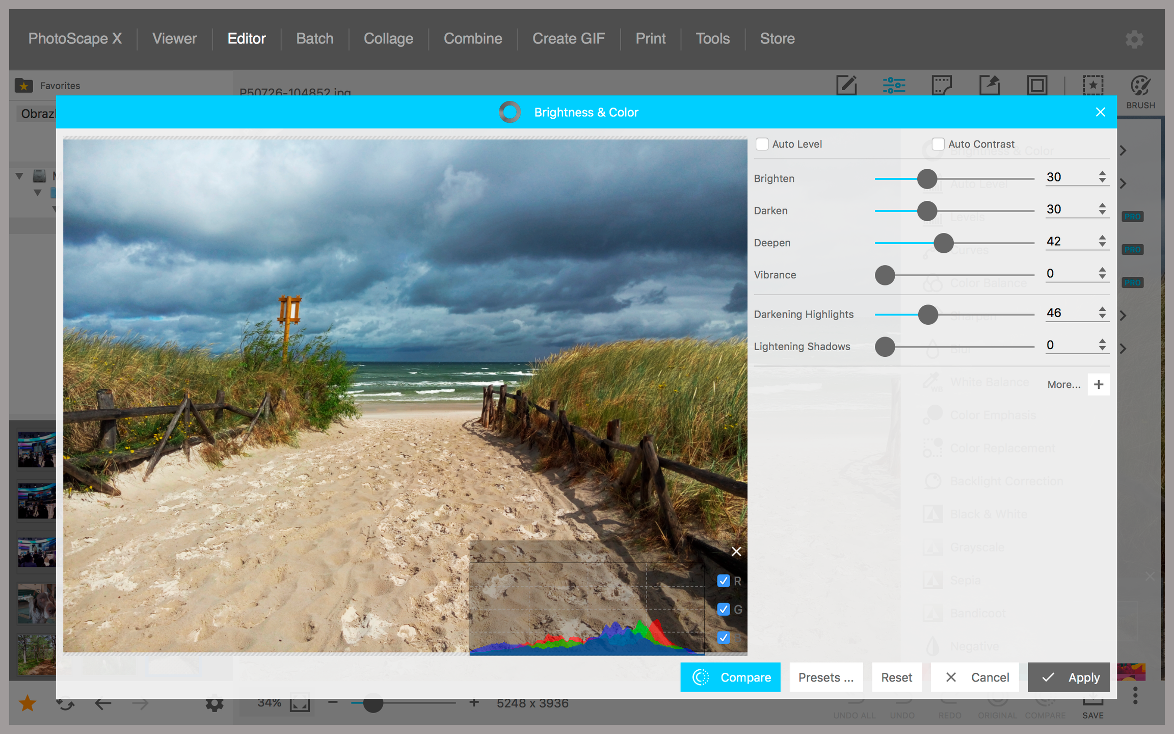
Task: Click the three-dot more options icon
Action: point(1135,695)
